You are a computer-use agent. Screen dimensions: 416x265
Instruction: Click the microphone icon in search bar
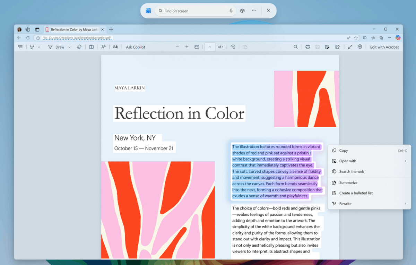pyautogui.click(x=231, y=11)
